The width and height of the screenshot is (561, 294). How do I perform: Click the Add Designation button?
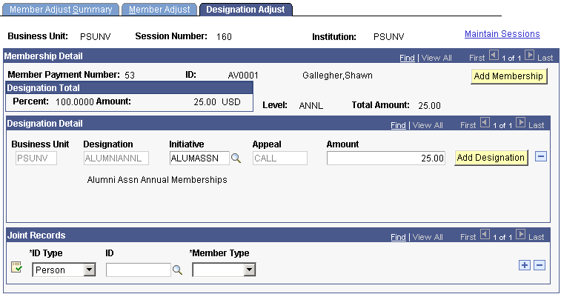tap(491, 158)
